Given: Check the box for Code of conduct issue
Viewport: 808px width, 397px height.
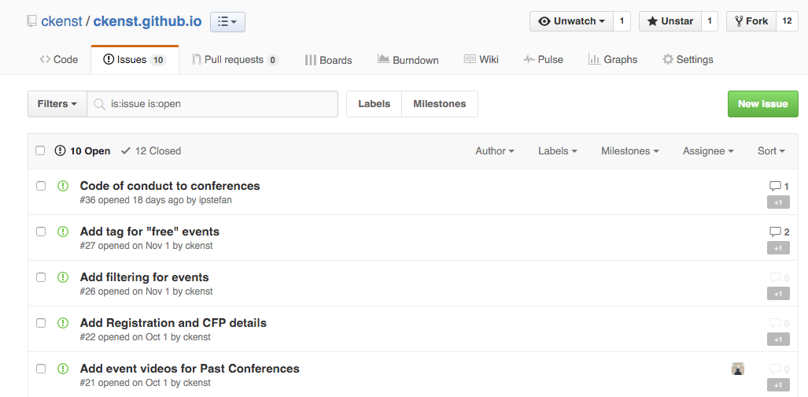Looking at the screenshot, I should click(41, 186).
